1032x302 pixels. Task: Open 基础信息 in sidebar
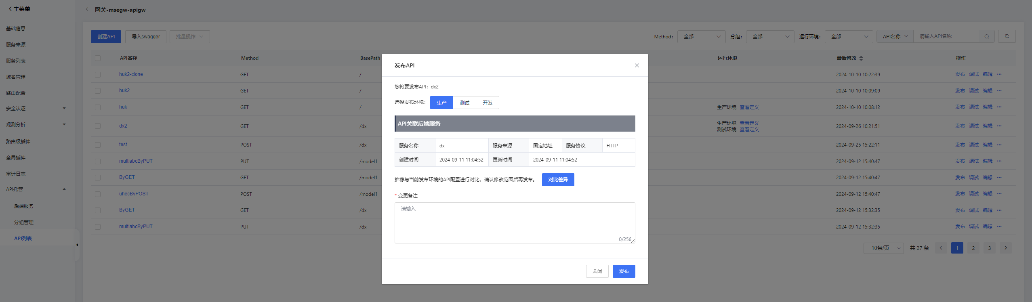tap(16, 28)
